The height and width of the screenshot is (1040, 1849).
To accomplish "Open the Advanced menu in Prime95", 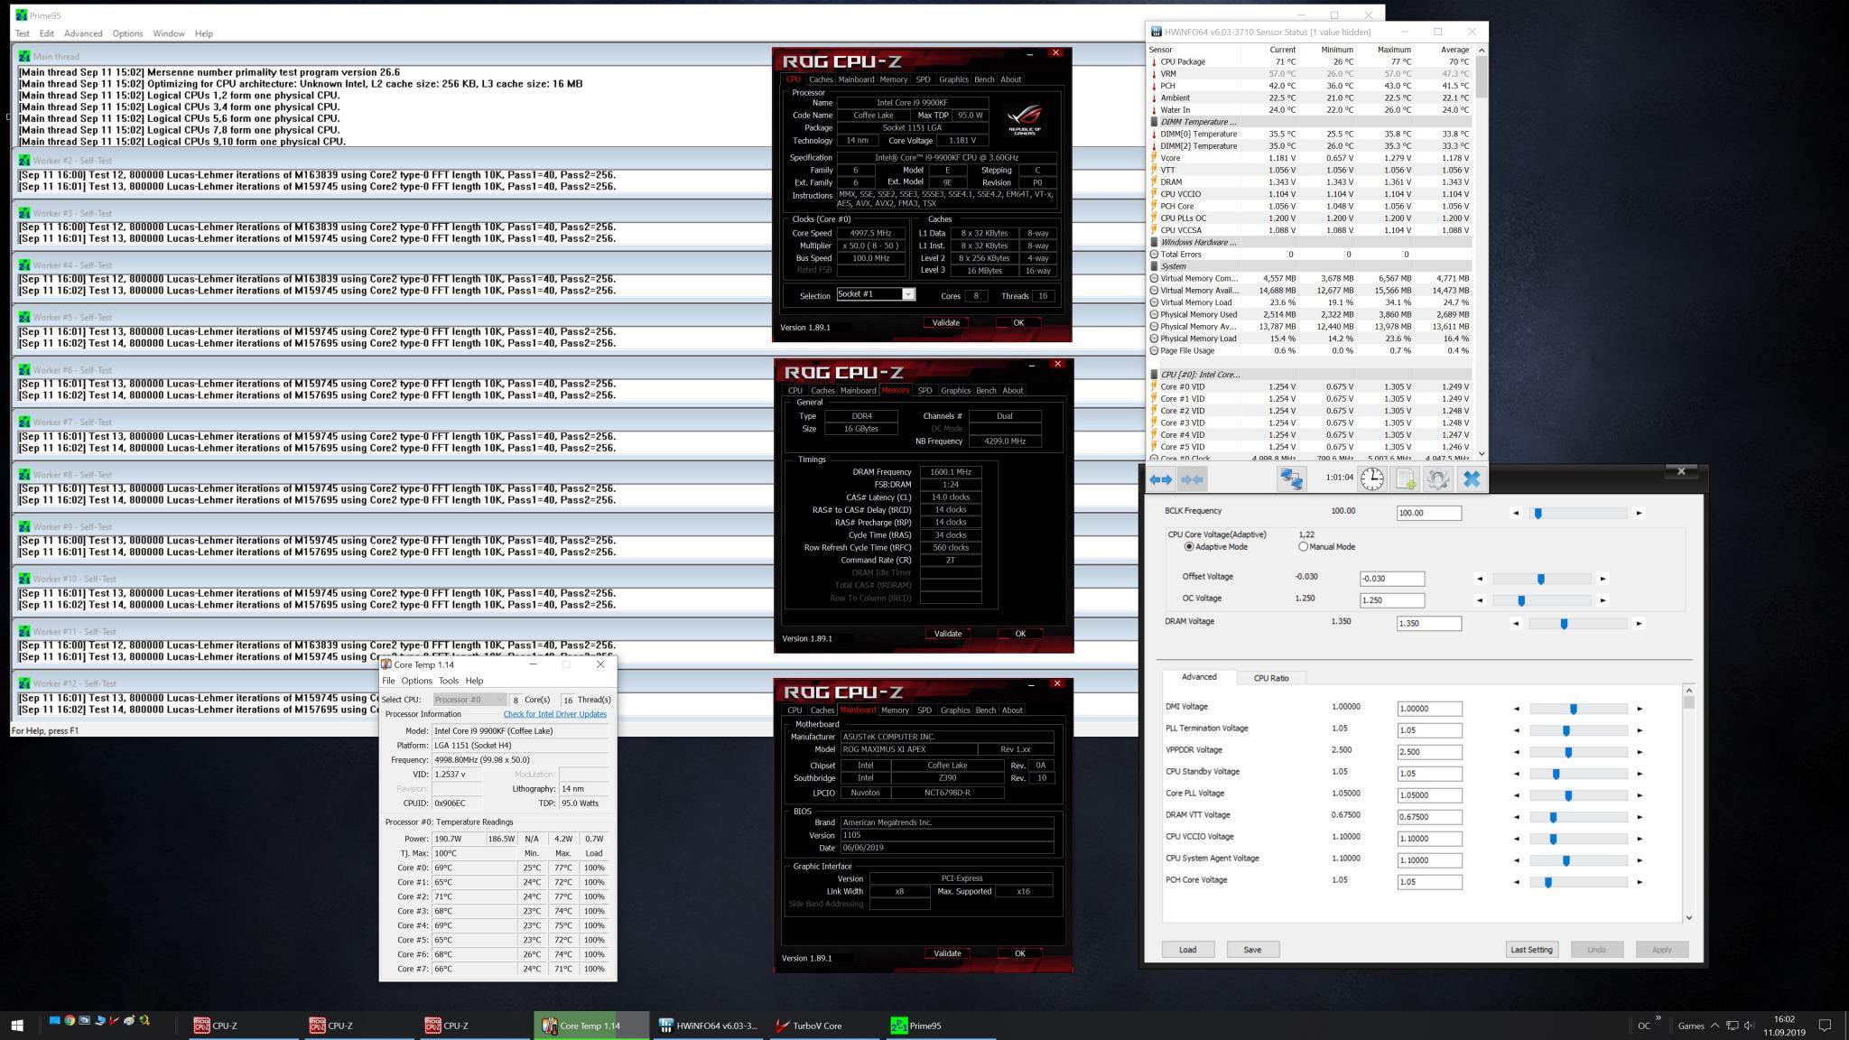I will point(83,33).
